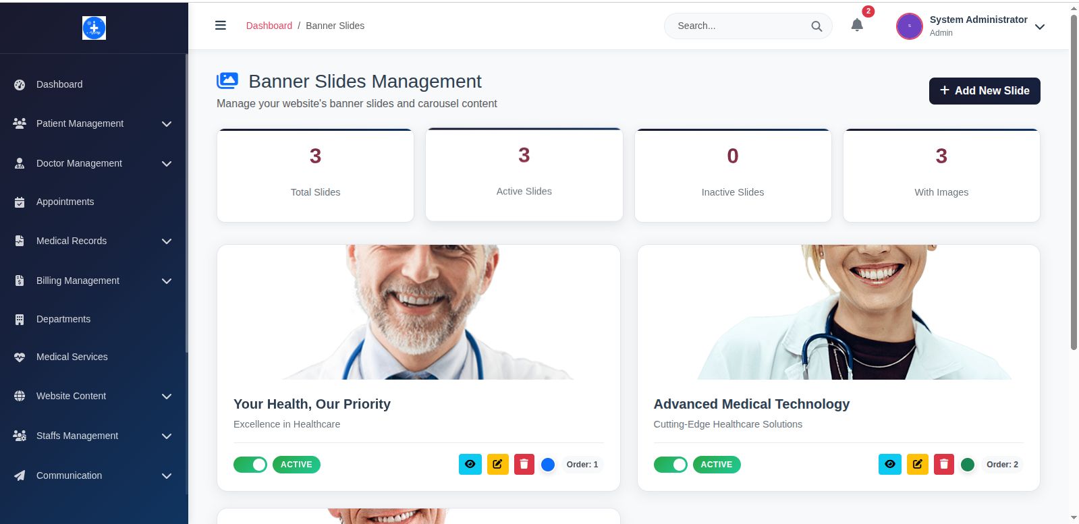Click the green color dot on Advanced Medical Technology
1079x524 pixels.
pyautogui.click(x=968, y=465)
